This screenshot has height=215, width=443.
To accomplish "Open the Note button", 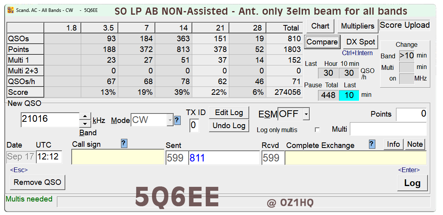I will pos(415,144).
